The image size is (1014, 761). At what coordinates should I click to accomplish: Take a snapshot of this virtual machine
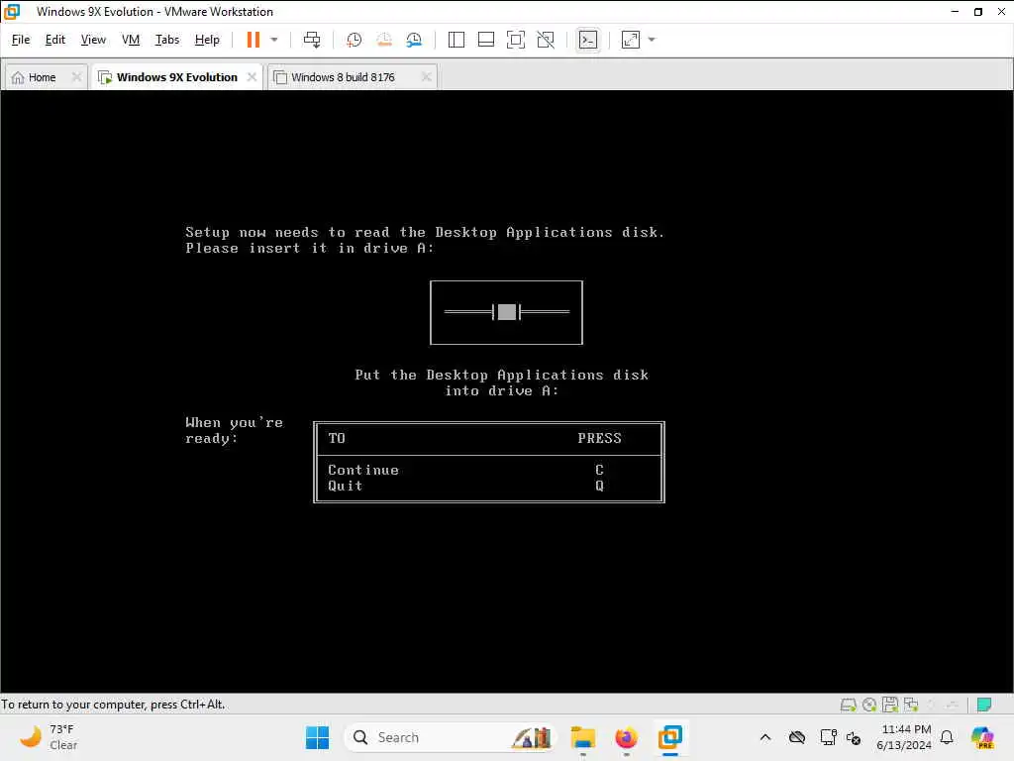354,40
